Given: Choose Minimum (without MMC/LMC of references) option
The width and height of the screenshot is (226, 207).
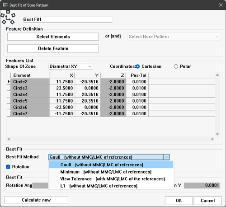Looking at the screenshot, I should coord(111,172).
